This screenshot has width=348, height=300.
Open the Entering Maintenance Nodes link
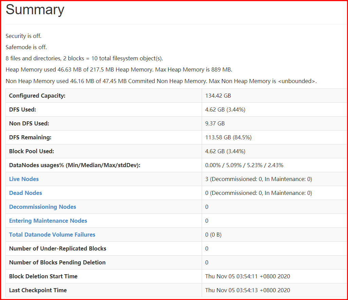coord(48,221)
